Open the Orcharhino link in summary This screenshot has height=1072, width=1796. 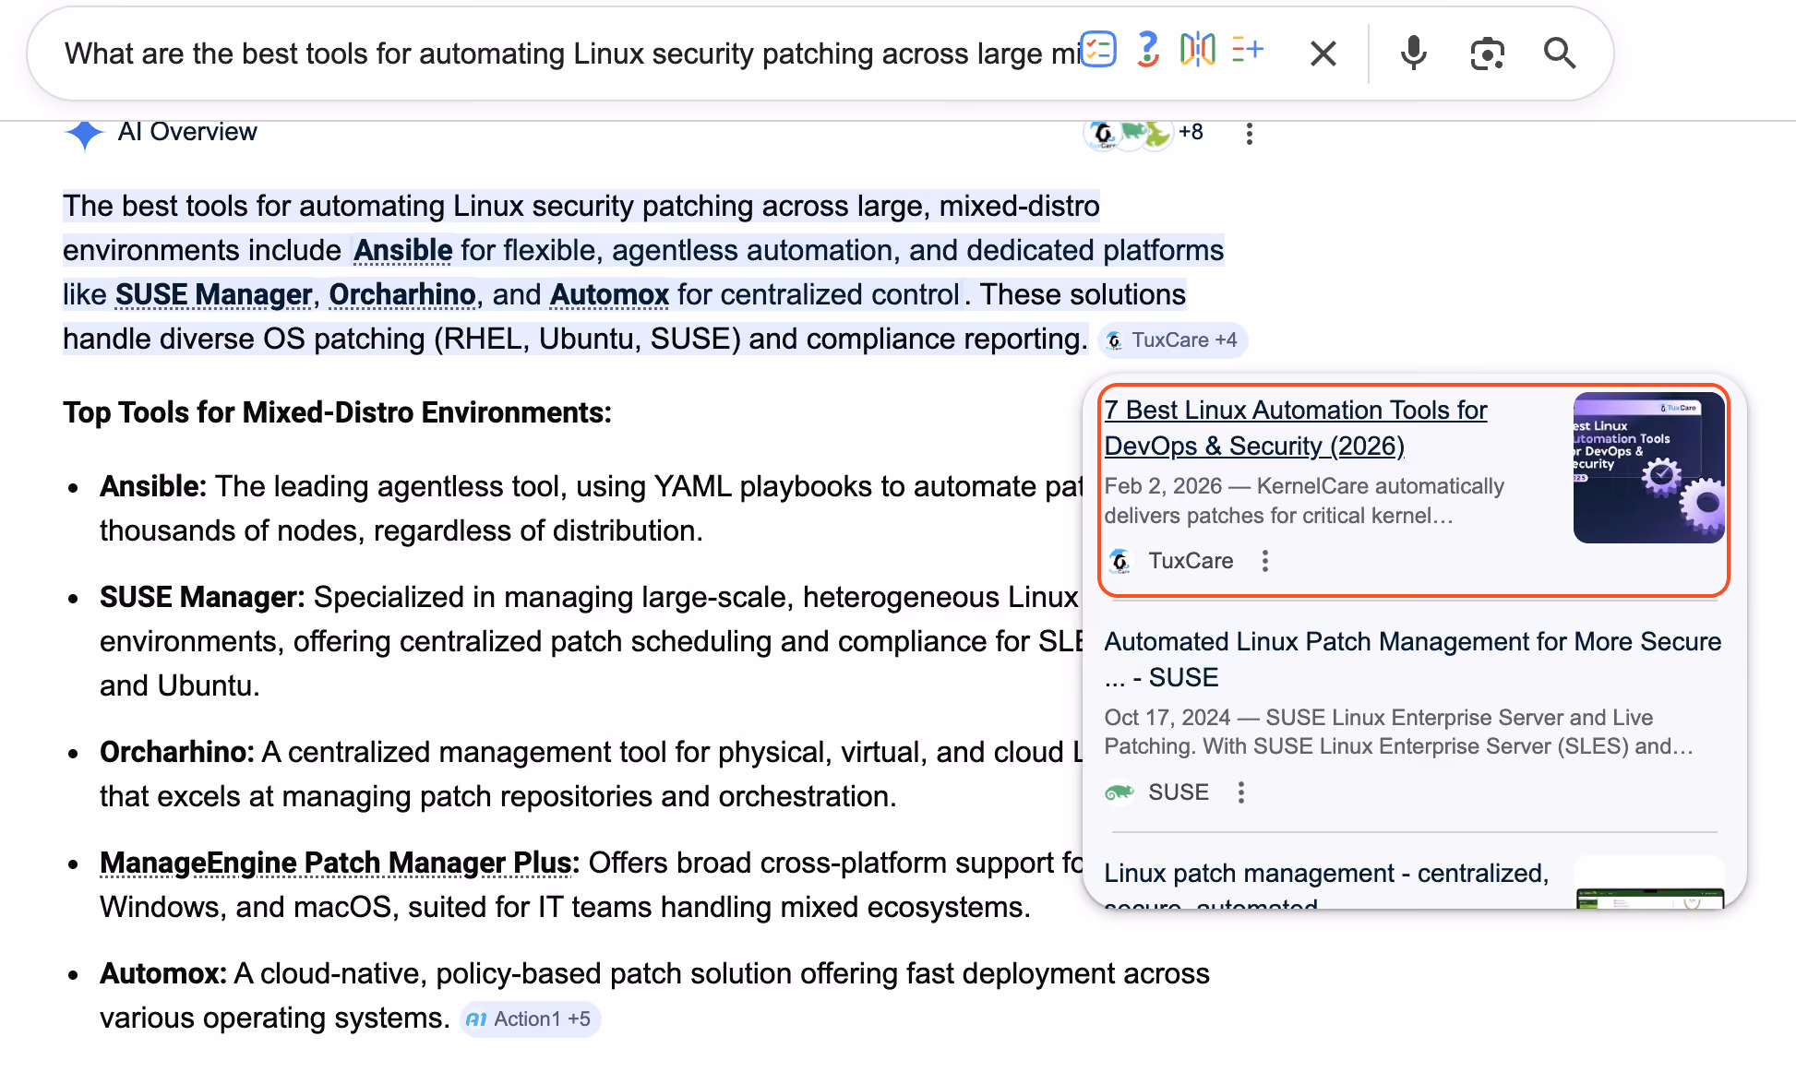tap(402, 294)
